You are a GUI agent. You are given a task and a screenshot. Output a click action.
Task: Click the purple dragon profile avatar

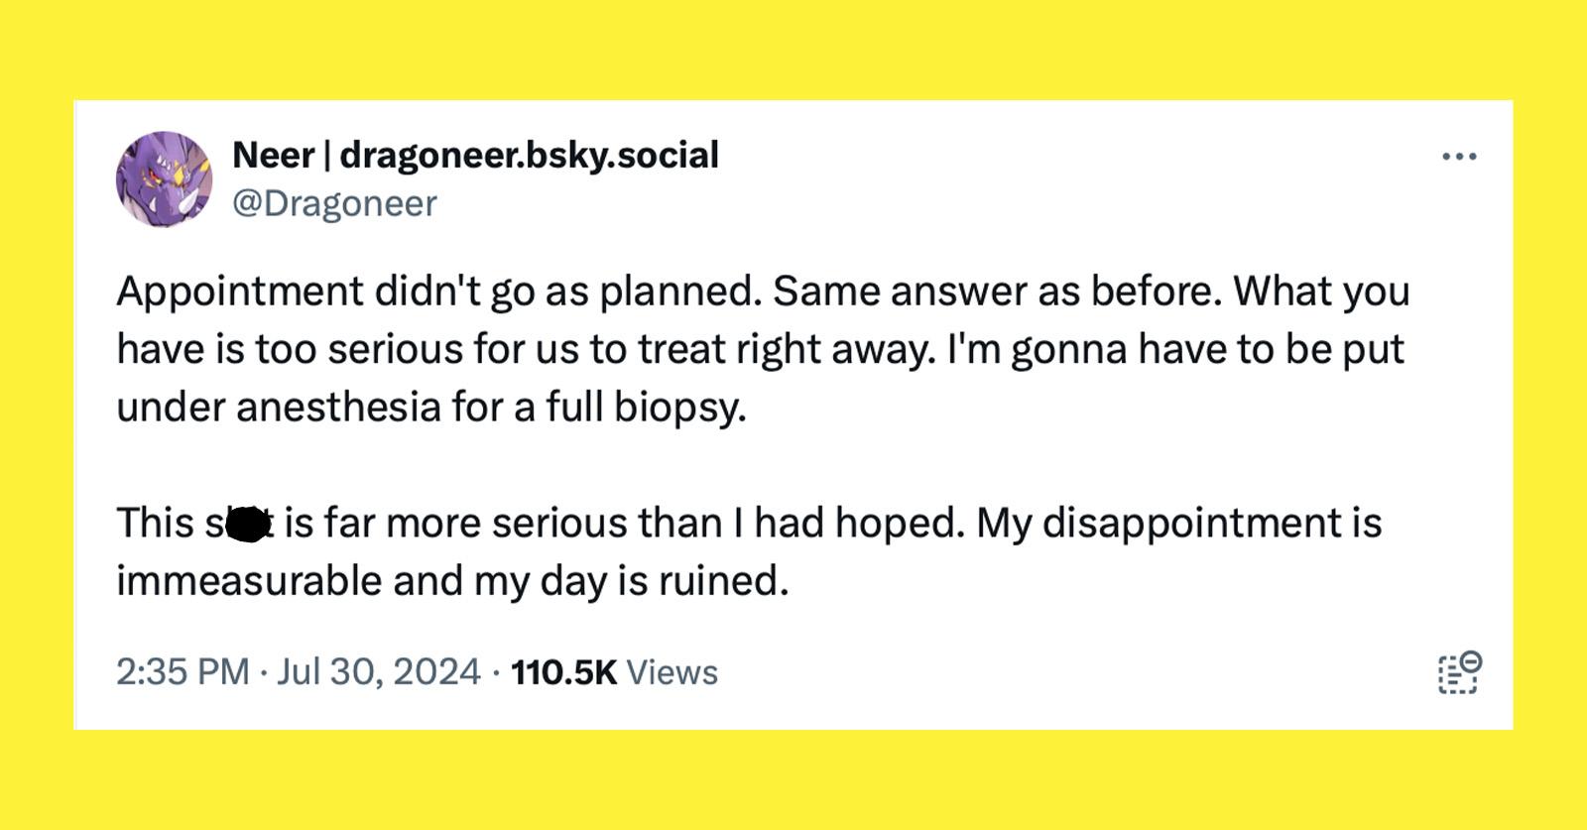[164, 179]
